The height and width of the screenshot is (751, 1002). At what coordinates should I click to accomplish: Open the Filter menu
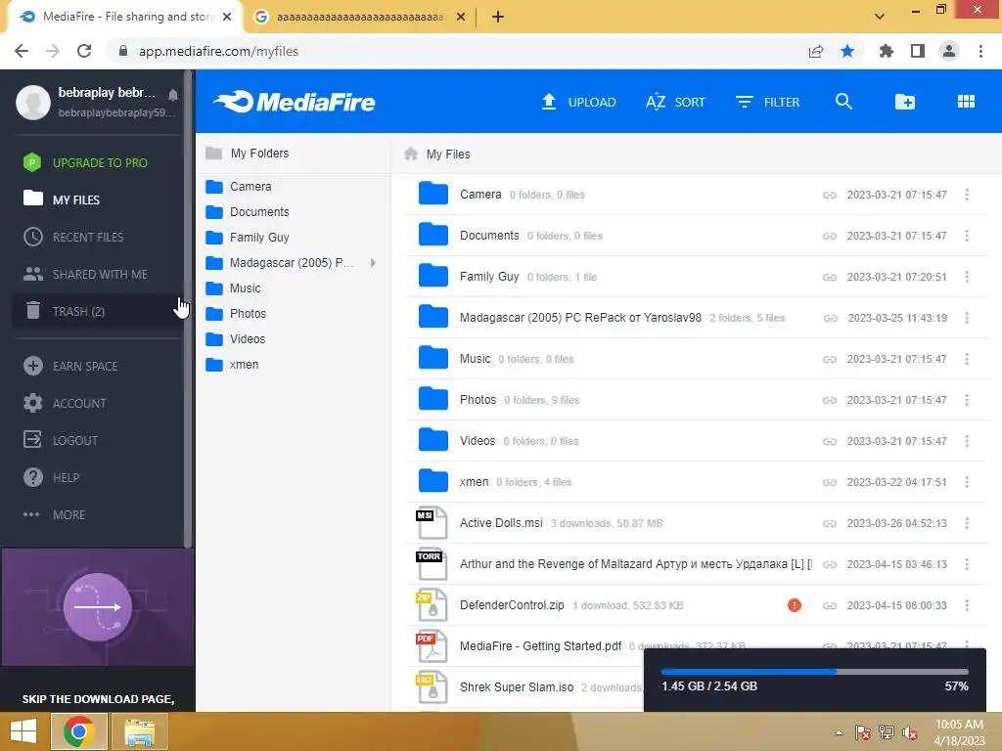[x=767, y=102]
